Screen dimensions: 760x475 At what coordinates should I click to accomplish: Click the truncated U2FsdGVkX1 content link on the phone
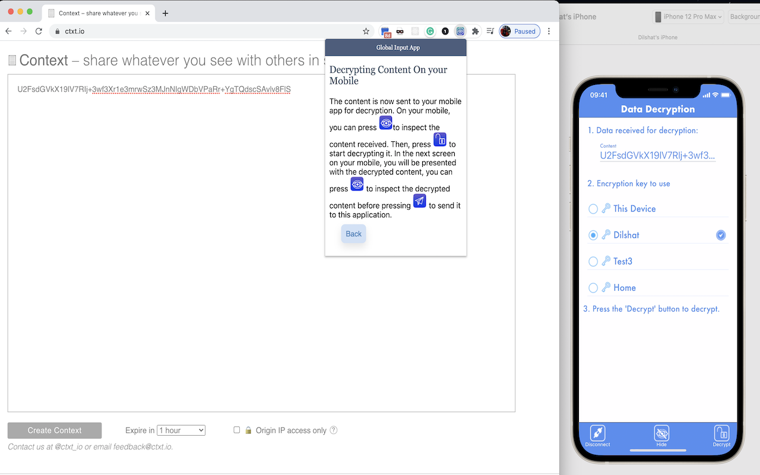(x=657, y=156)
